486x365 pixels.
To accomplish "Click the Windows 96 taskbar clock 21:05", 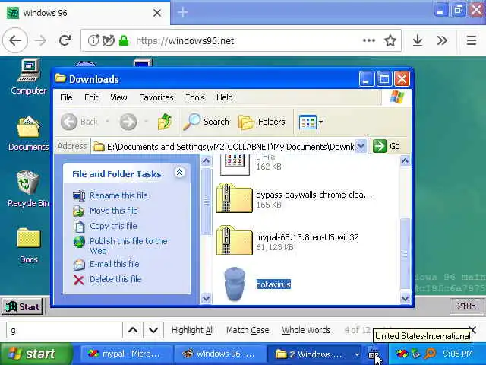I will point(466,306).
